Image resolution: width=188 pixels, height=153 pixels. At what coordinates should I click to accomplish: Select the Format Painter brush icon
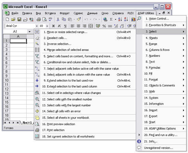tap(79, 19)
